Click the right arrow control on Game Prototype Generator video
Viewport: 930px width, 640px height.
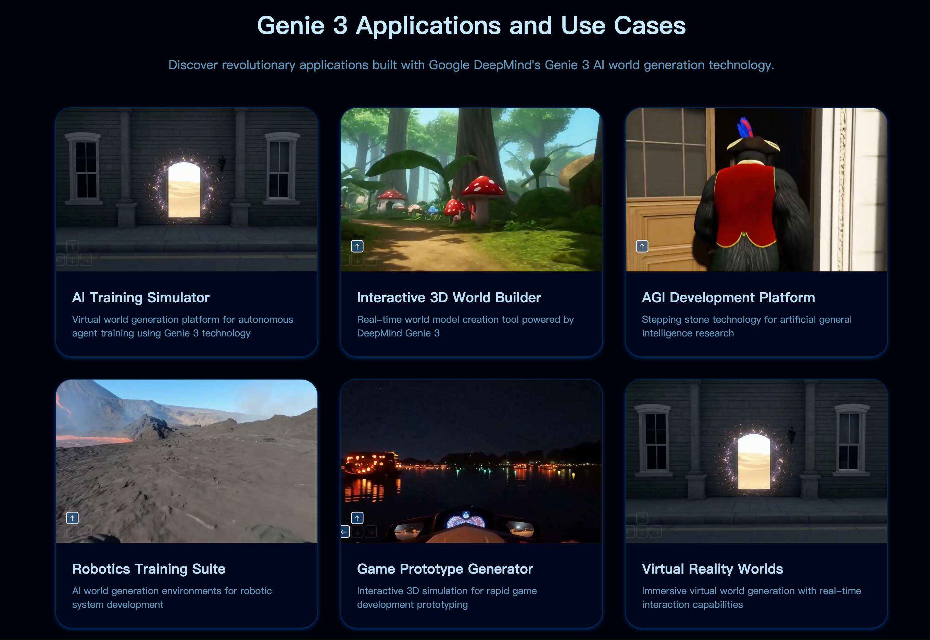369,531
